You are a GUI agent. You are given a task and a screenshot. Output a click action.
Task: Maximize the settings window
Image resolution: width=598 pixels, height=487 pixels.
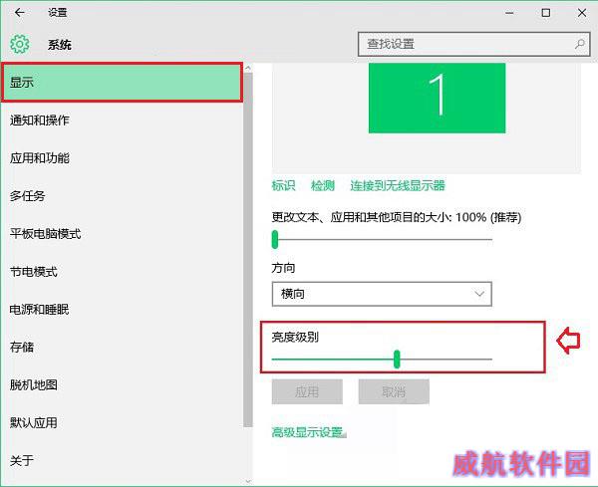pyautogui.click(x=546, y=13)
